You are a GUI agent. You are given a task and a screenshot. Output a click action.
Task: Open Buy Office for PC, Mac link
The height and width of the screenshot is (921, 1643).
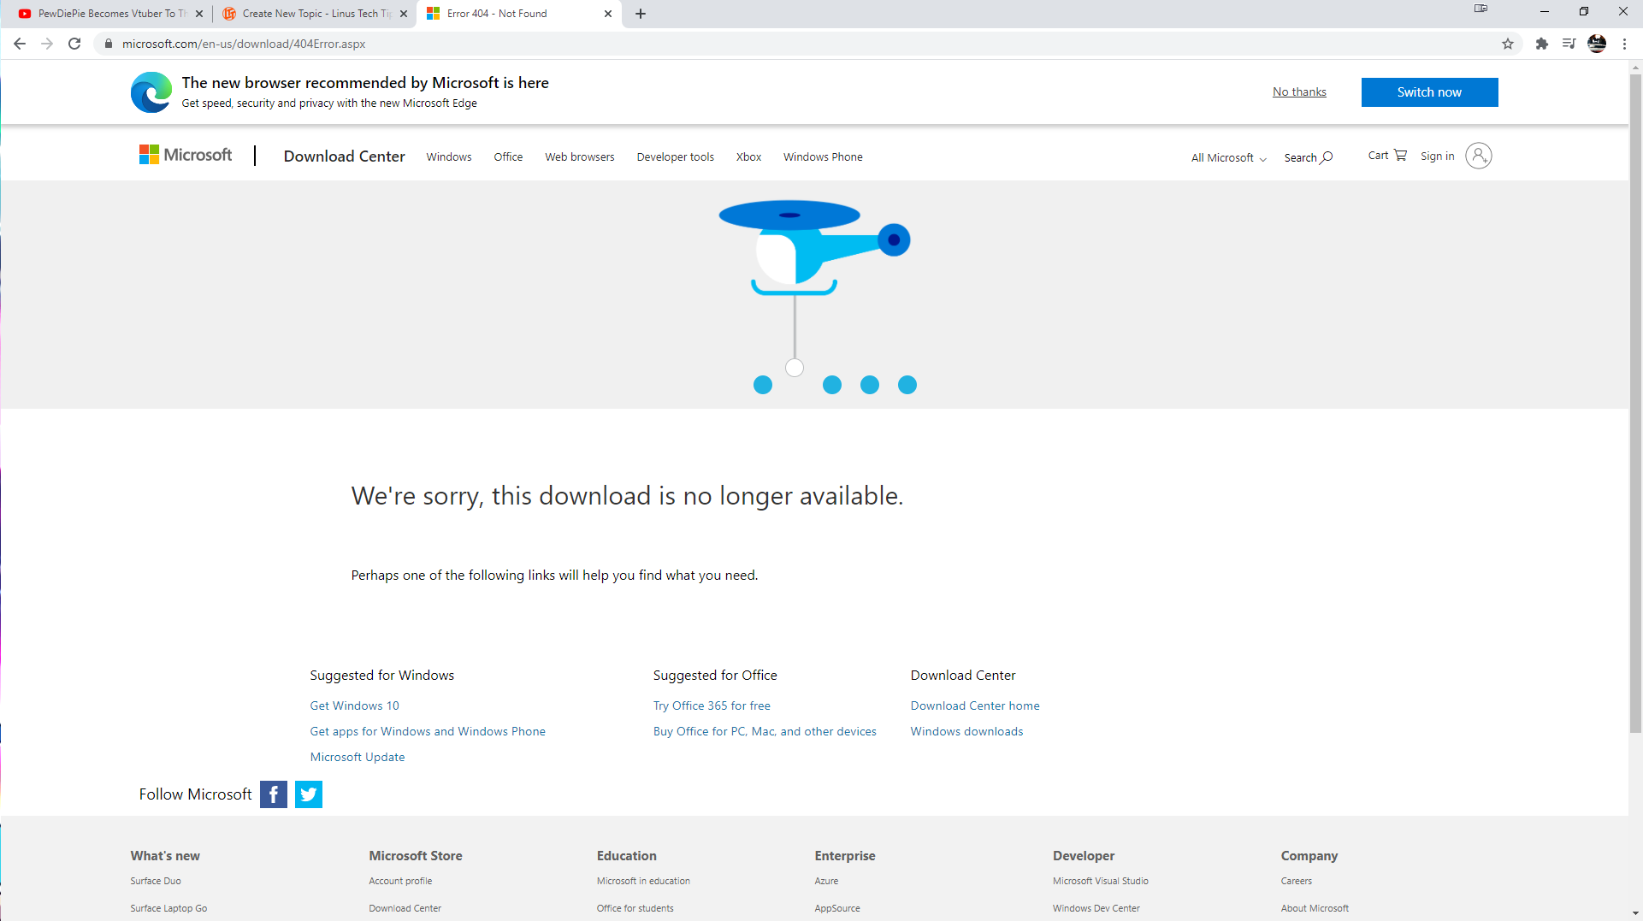(765, 731)
